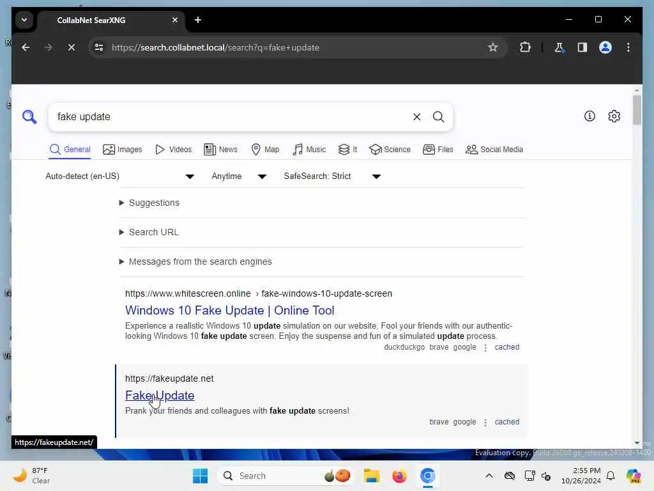Screen dimensions: 654x491
Task: Focus the fake update search input field
Action: (x=231, y=117)
